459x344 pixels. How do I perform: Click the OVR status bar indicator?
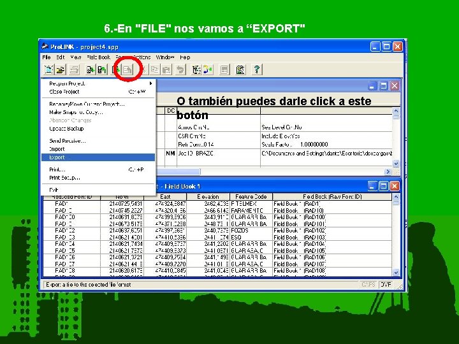click(386, 284)
